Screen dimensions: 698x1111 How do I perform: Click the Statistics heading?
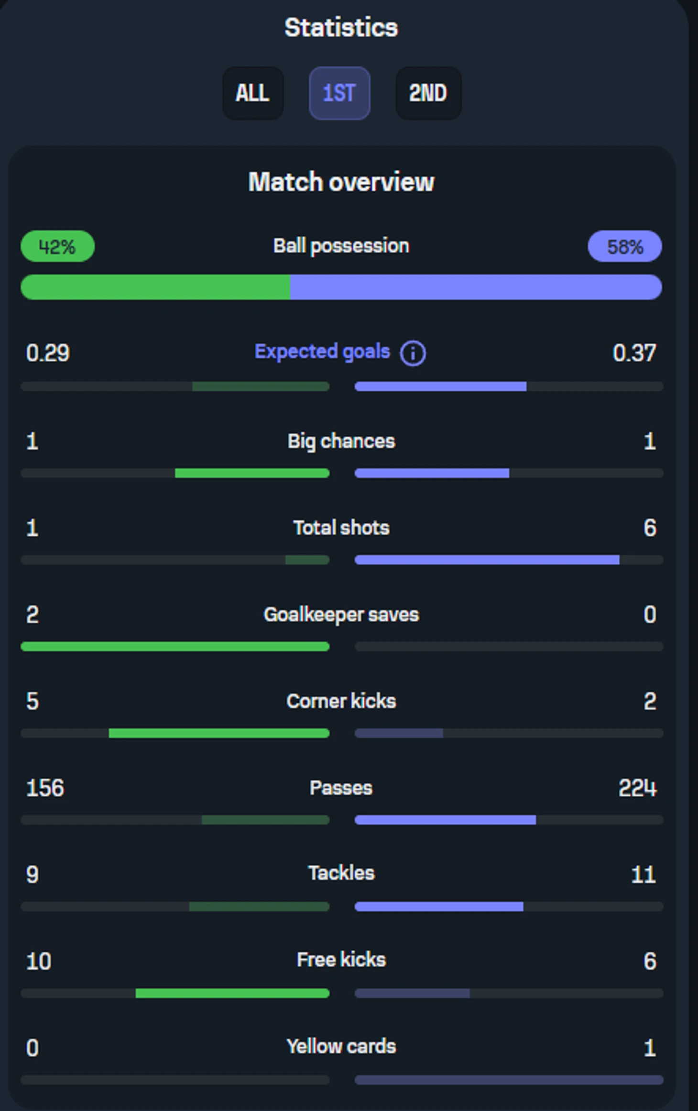pyautogui.click(x=341, y=27)
